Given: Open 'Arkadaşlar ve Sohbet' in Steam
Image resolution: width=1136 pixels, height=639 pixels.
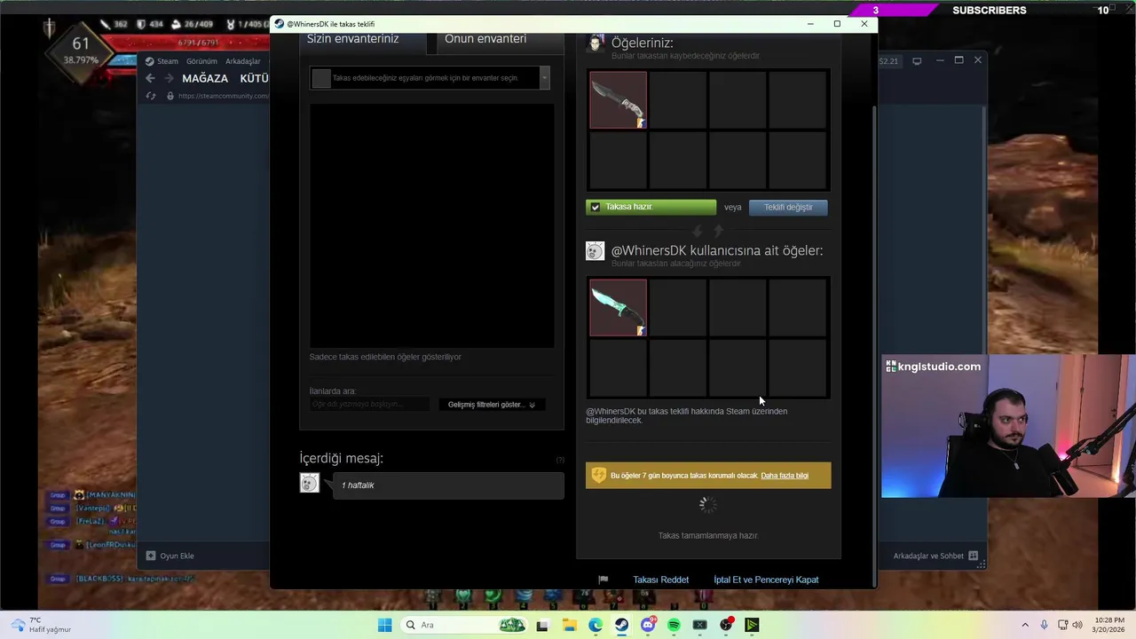Looking at the screenshot, I should click(x=935, y=556).
